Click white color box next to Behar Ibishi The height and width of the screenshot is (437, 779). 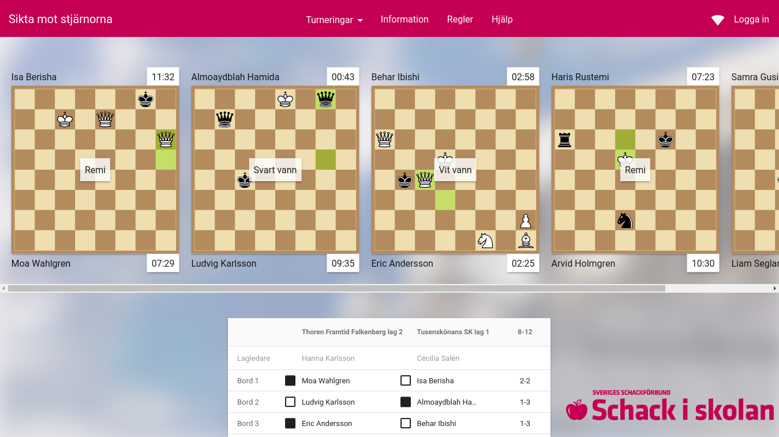coord(406,424)
